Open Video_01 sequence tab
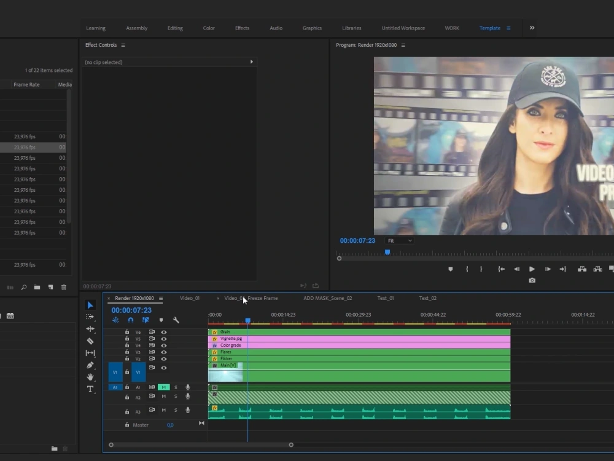This screenshot has width=614, height=461. coord(190,298)
